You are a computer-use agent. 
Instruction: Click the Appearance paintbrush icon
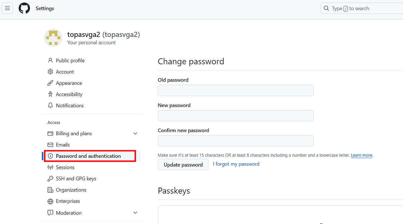pos(50,83)
